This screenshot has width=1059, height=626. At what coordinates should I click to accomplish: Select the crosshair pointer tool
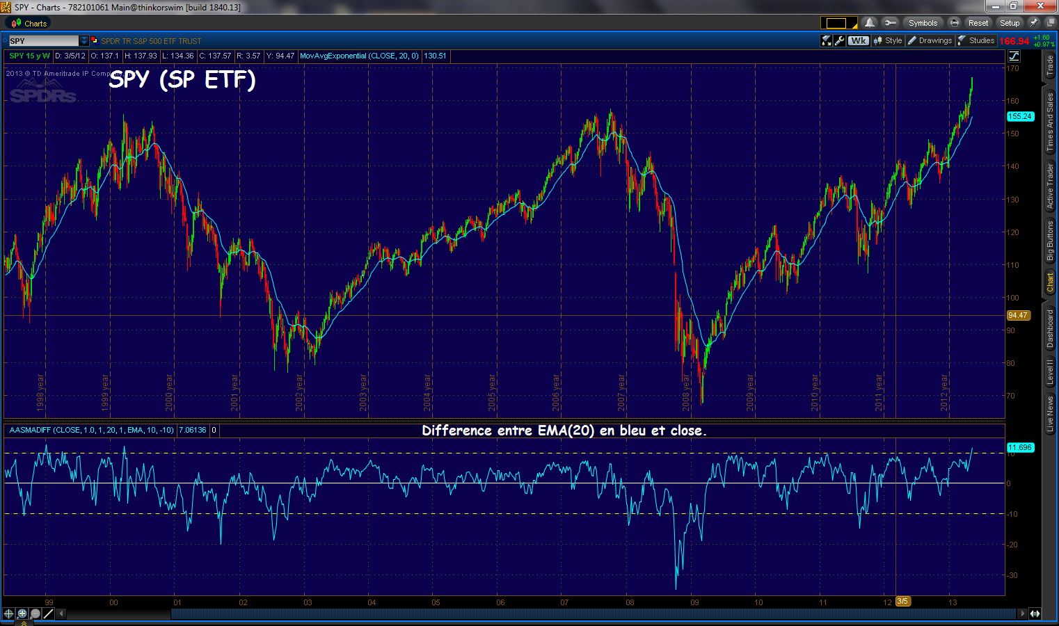tap(8, 613)
